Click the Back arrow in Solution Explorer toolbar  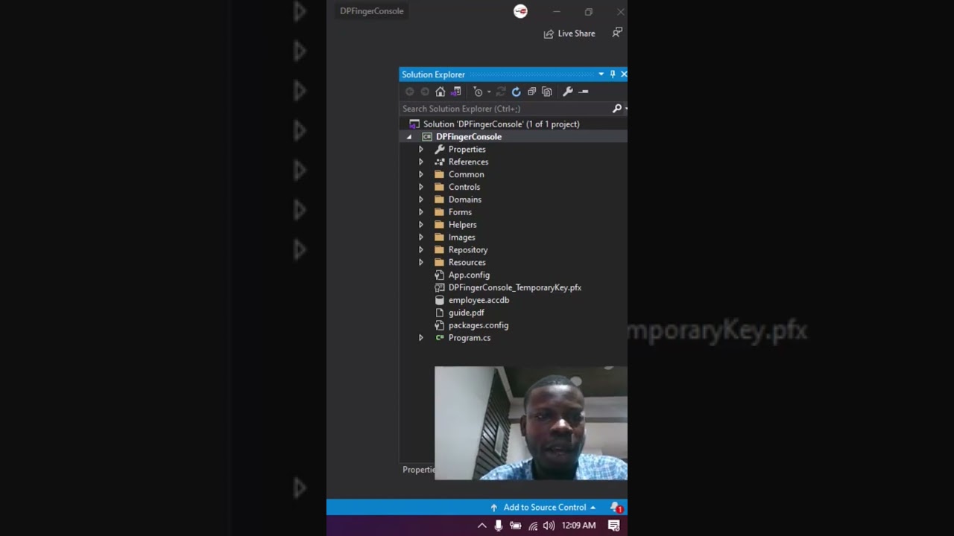click(409, 92)
